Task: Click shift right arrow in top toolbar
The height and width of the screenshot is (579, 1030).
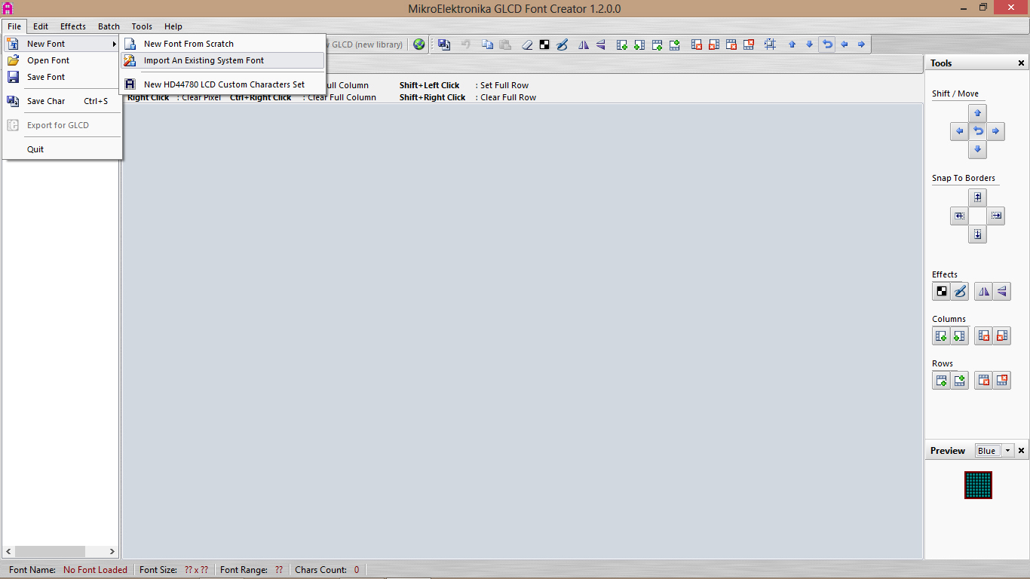Action: [862, 44]
